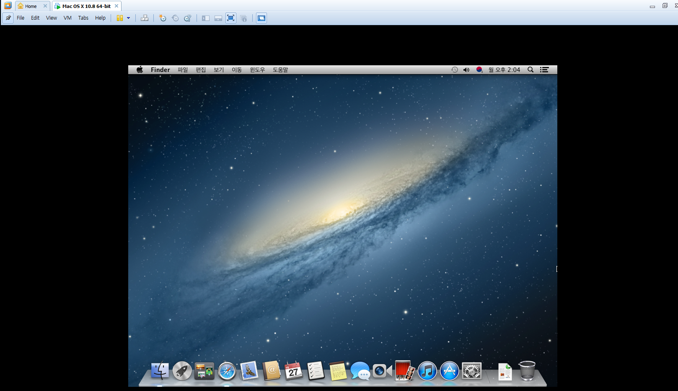Open the 보기 menu

219,70
